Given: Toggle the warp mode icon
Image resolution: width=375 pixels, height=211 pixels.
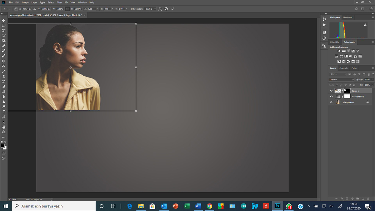Looking at the screenshot, I should pos(160,9).
